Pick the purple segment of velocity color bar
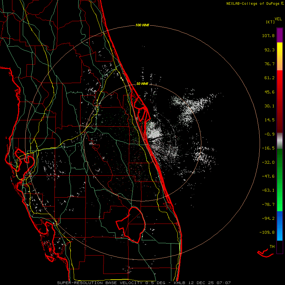Viewport: 285px width, 285px height. (280, 35)
